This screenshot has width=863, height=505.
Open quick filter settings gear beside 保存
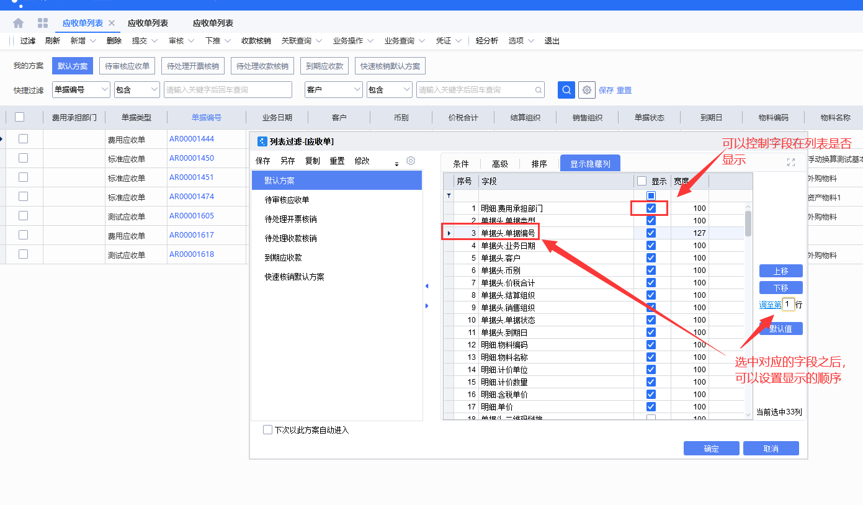(x=586, y=90)
